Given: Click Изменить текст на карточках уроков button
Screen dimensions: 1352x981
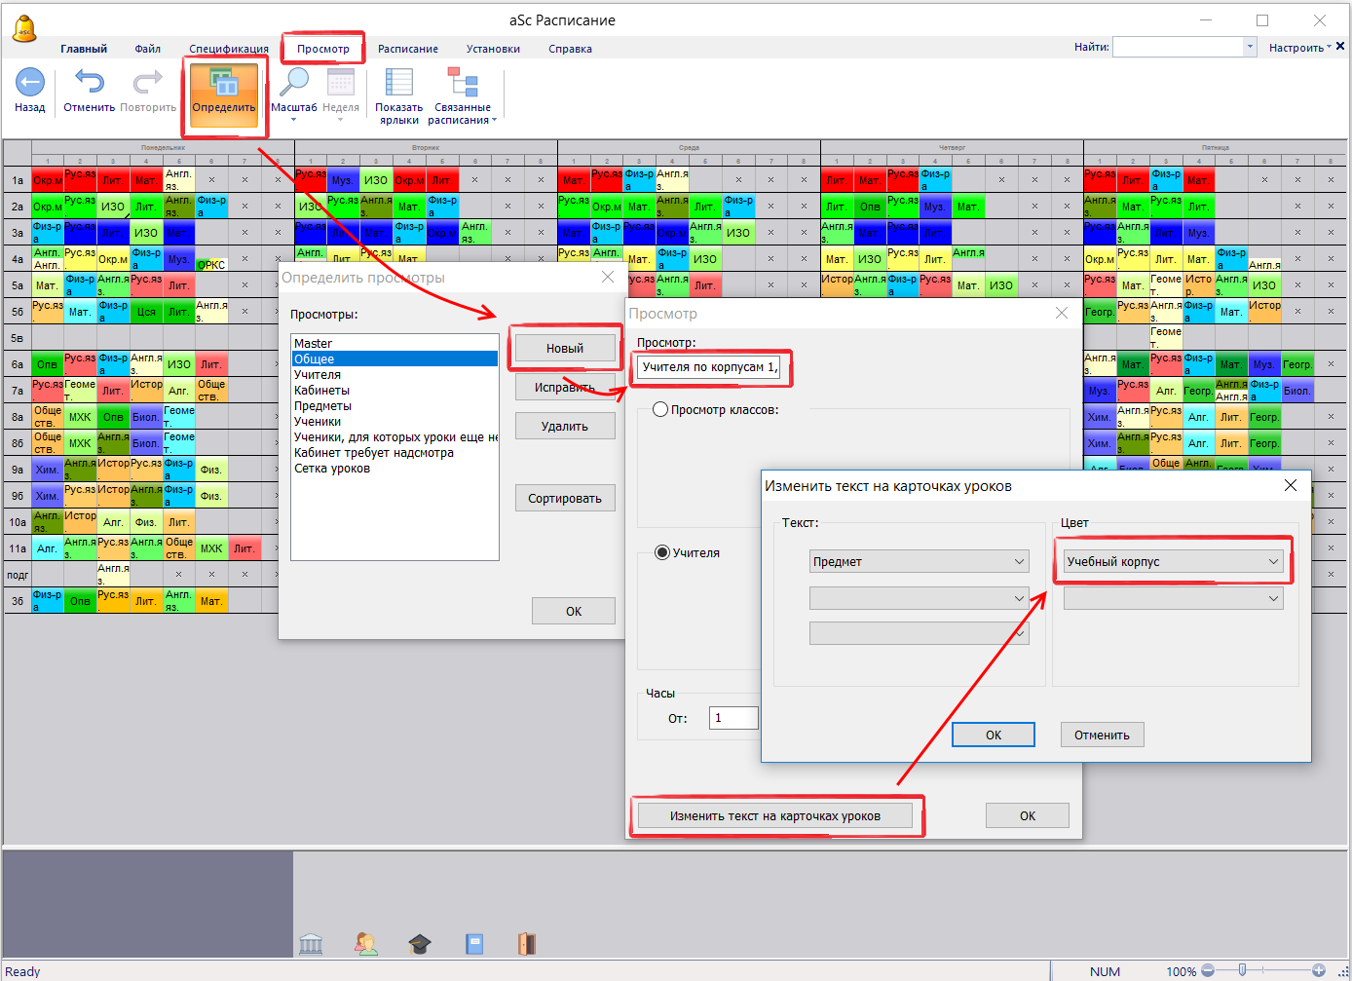Looking at the screenshot, I should click(774, 816).
